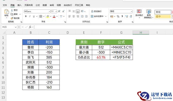The image size is (173, 101).
Task: Click the Format as Table icon
Action: [x=149, y=11]
